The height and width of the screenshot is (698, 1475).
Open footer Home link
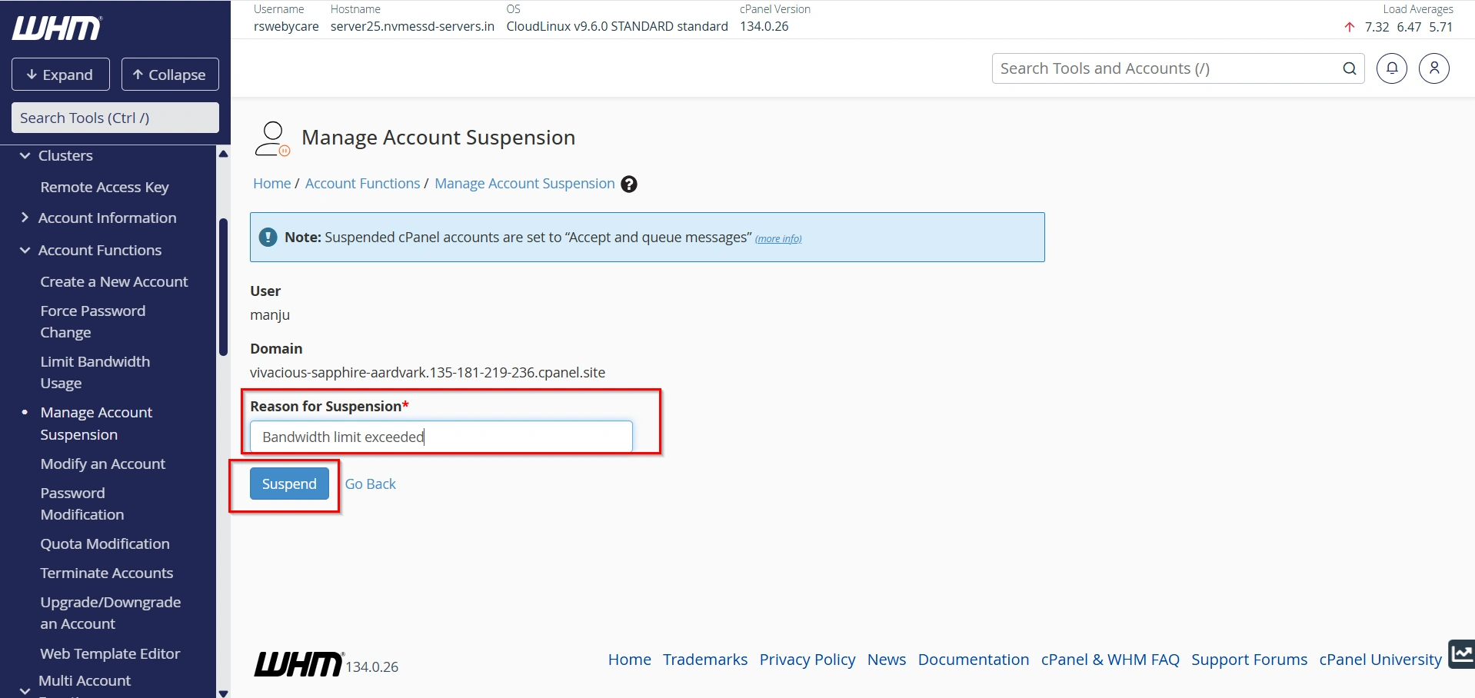630,660
